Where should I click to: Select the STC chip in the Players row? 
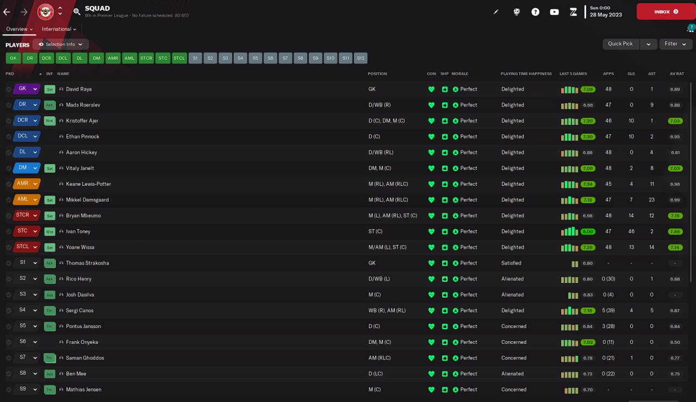(x=163, y=58)
